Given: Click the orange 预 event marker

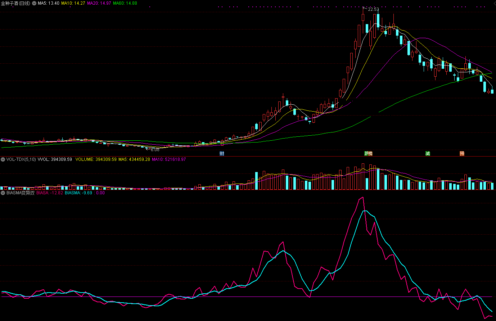Looking at the screenshot, I should click(x=462, y=154).
